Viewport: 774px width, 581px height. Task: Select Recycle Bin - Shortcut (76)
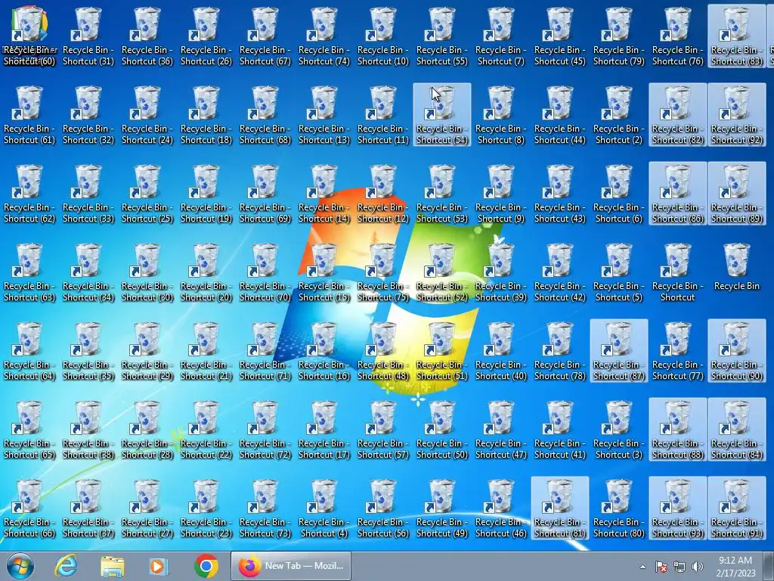[678, 36]
